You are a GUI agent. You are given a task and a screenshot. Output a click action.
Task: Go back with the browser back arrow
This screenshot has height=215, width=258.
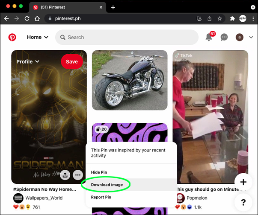tap(6, 18)
